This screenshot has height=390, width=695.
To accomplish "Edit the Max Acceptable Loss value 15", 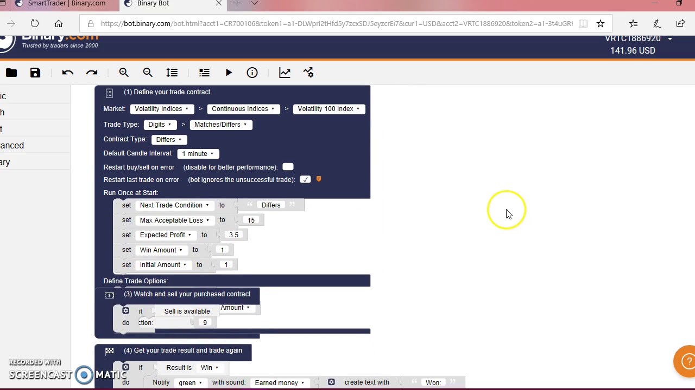I will (251, 220).
